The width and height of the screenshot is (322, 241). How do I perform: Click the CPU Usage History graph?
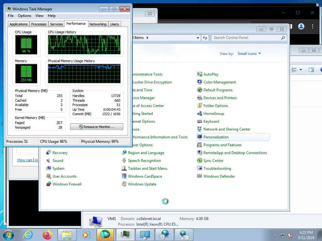(x=84, y=45)
